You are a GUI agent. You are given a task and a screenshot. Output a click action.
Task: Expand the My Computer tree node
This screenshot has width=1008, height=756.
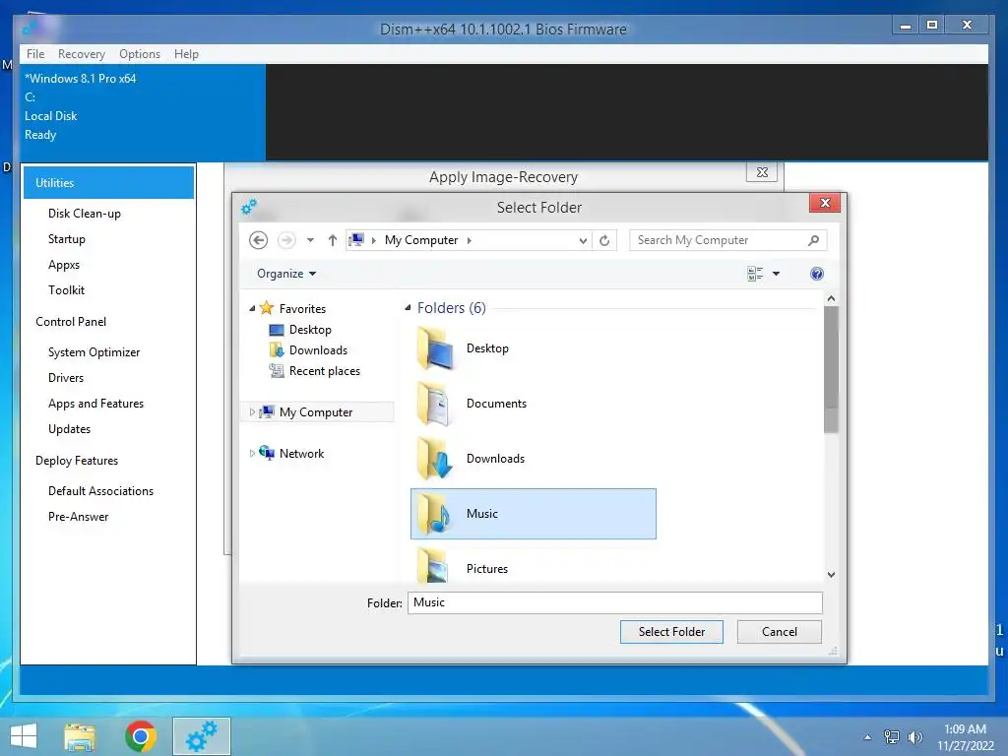[252, 412]
